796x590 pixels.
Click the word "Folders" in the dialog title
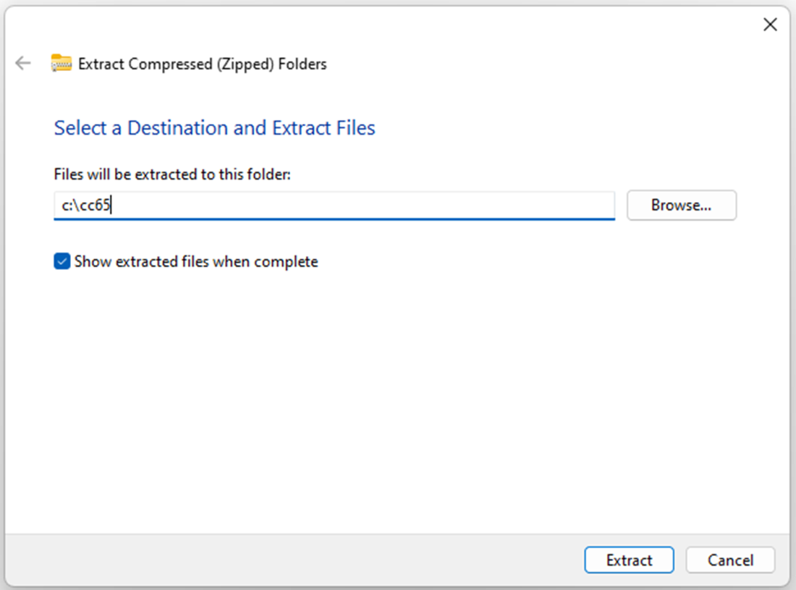[x=302, y=64]
